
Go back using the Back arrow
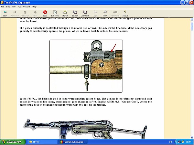(x=5, y=14)
